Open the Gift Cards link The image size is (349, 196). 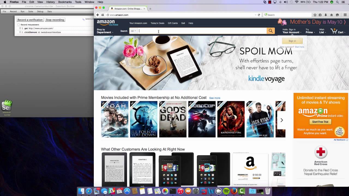[x=173, y=23]
